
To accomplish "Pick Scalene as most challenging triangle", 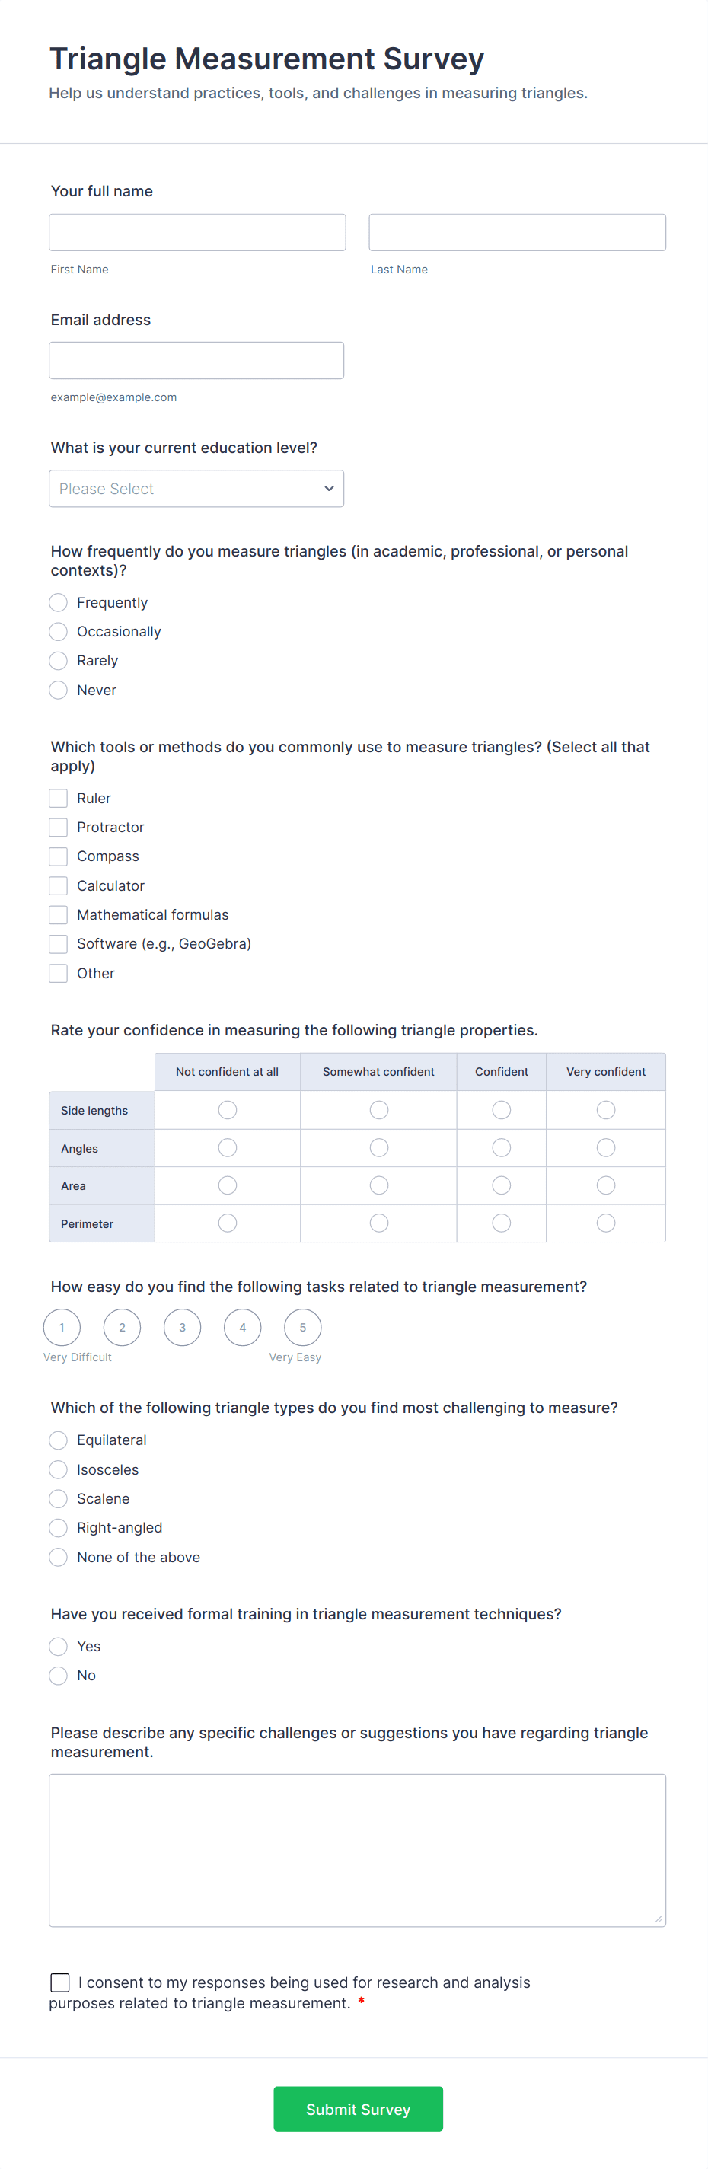I will [x=58, y=1499].
